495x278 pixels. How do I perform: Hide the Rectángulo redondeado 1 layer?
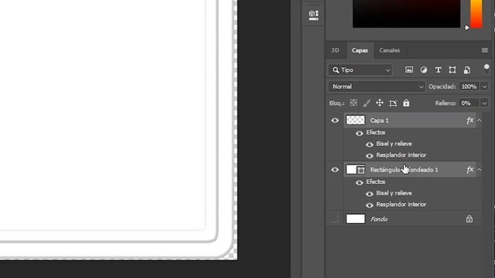(335, 170)
